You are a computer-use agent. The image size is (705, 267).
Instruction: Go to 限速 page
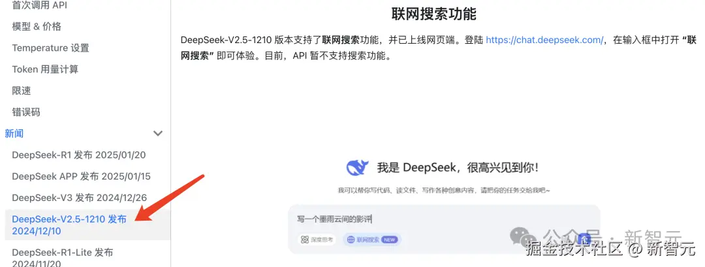coord(22,91)
